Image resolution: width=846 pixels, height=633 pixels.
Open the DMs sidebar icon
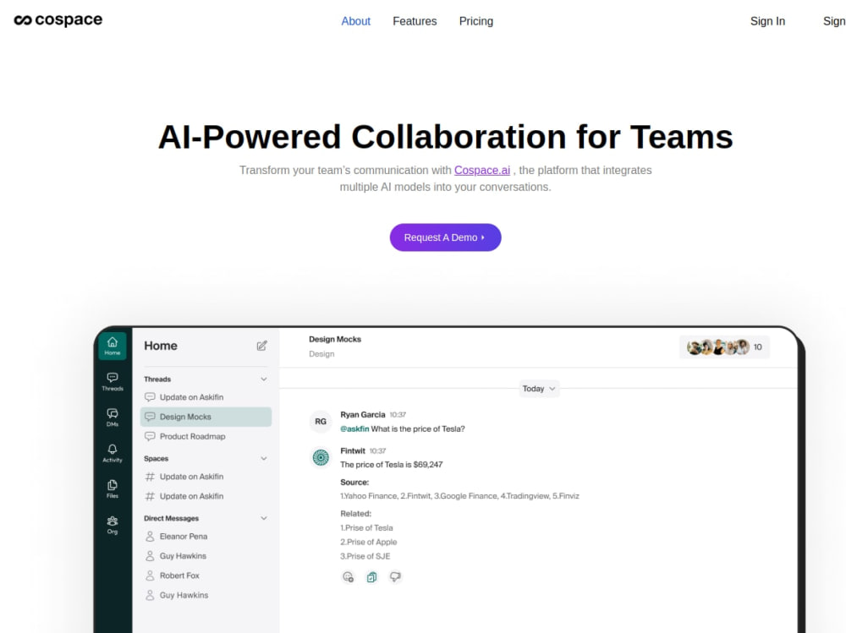[x=113, y=417]
